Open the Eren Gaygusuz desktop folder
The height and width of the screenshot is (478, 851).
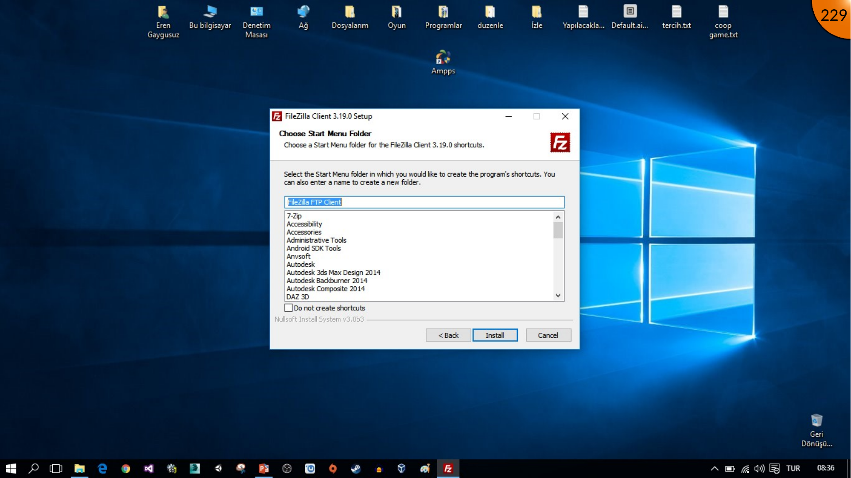pyautogui.click(x=163, y=21)
